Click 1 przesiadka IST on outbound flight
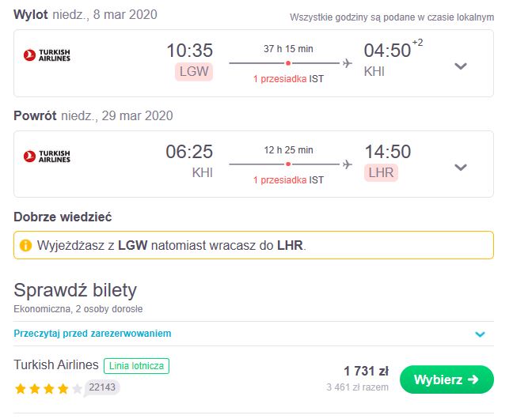The width and height of the screenshot is (513, 419). (x=288, y=79)
